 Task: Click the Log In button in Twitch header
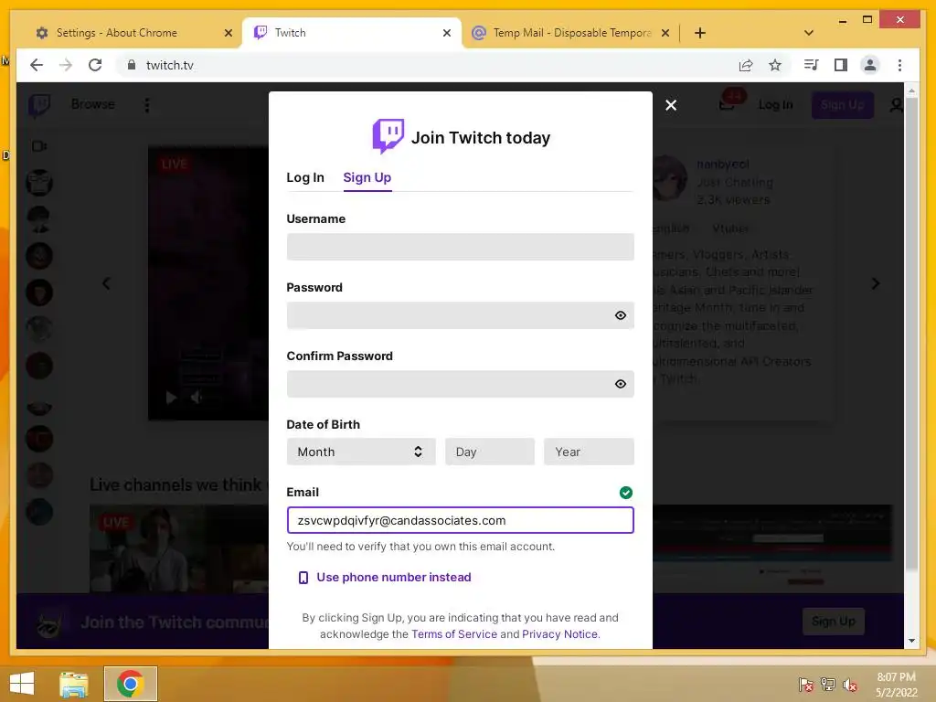coord(775,105)
